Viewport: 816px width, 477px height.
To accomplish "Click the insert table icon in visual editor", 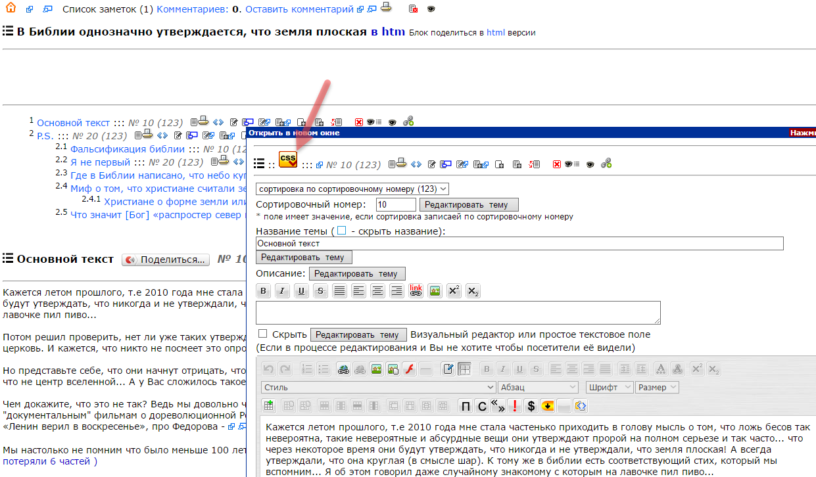I will pos(268,405).
